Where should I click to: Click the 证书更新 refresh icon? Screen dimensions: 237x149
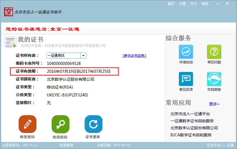(x=93, y=124)
